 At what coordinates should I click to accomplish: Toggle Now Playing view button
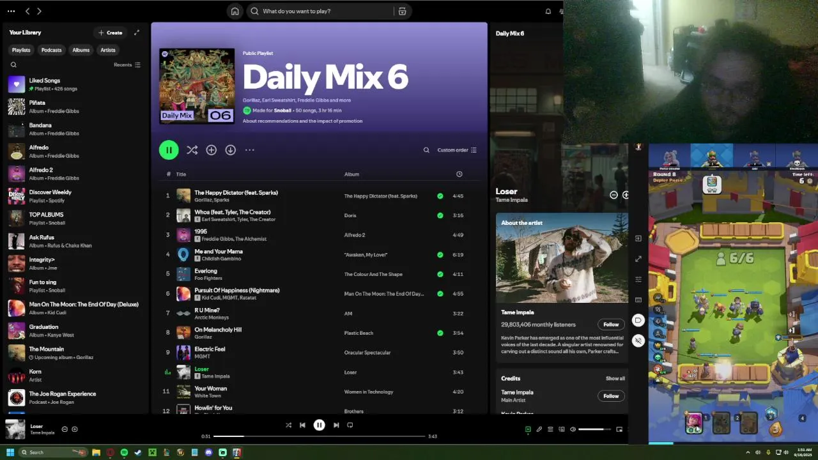tap(528, 429)
